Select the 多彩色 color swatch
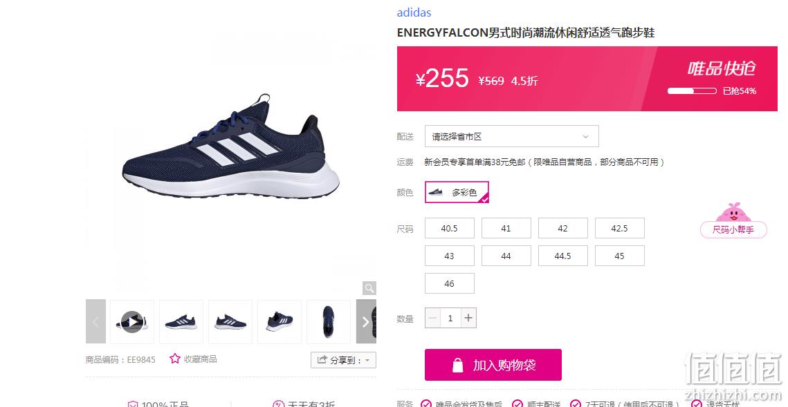This screenshot has height=407, width=788. pyautogui.click(x=457, y=192)
